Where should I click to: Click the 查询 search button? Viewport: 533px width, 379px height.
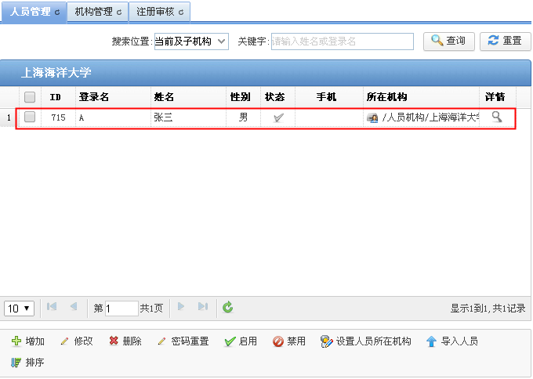click(x=448, y=41)
